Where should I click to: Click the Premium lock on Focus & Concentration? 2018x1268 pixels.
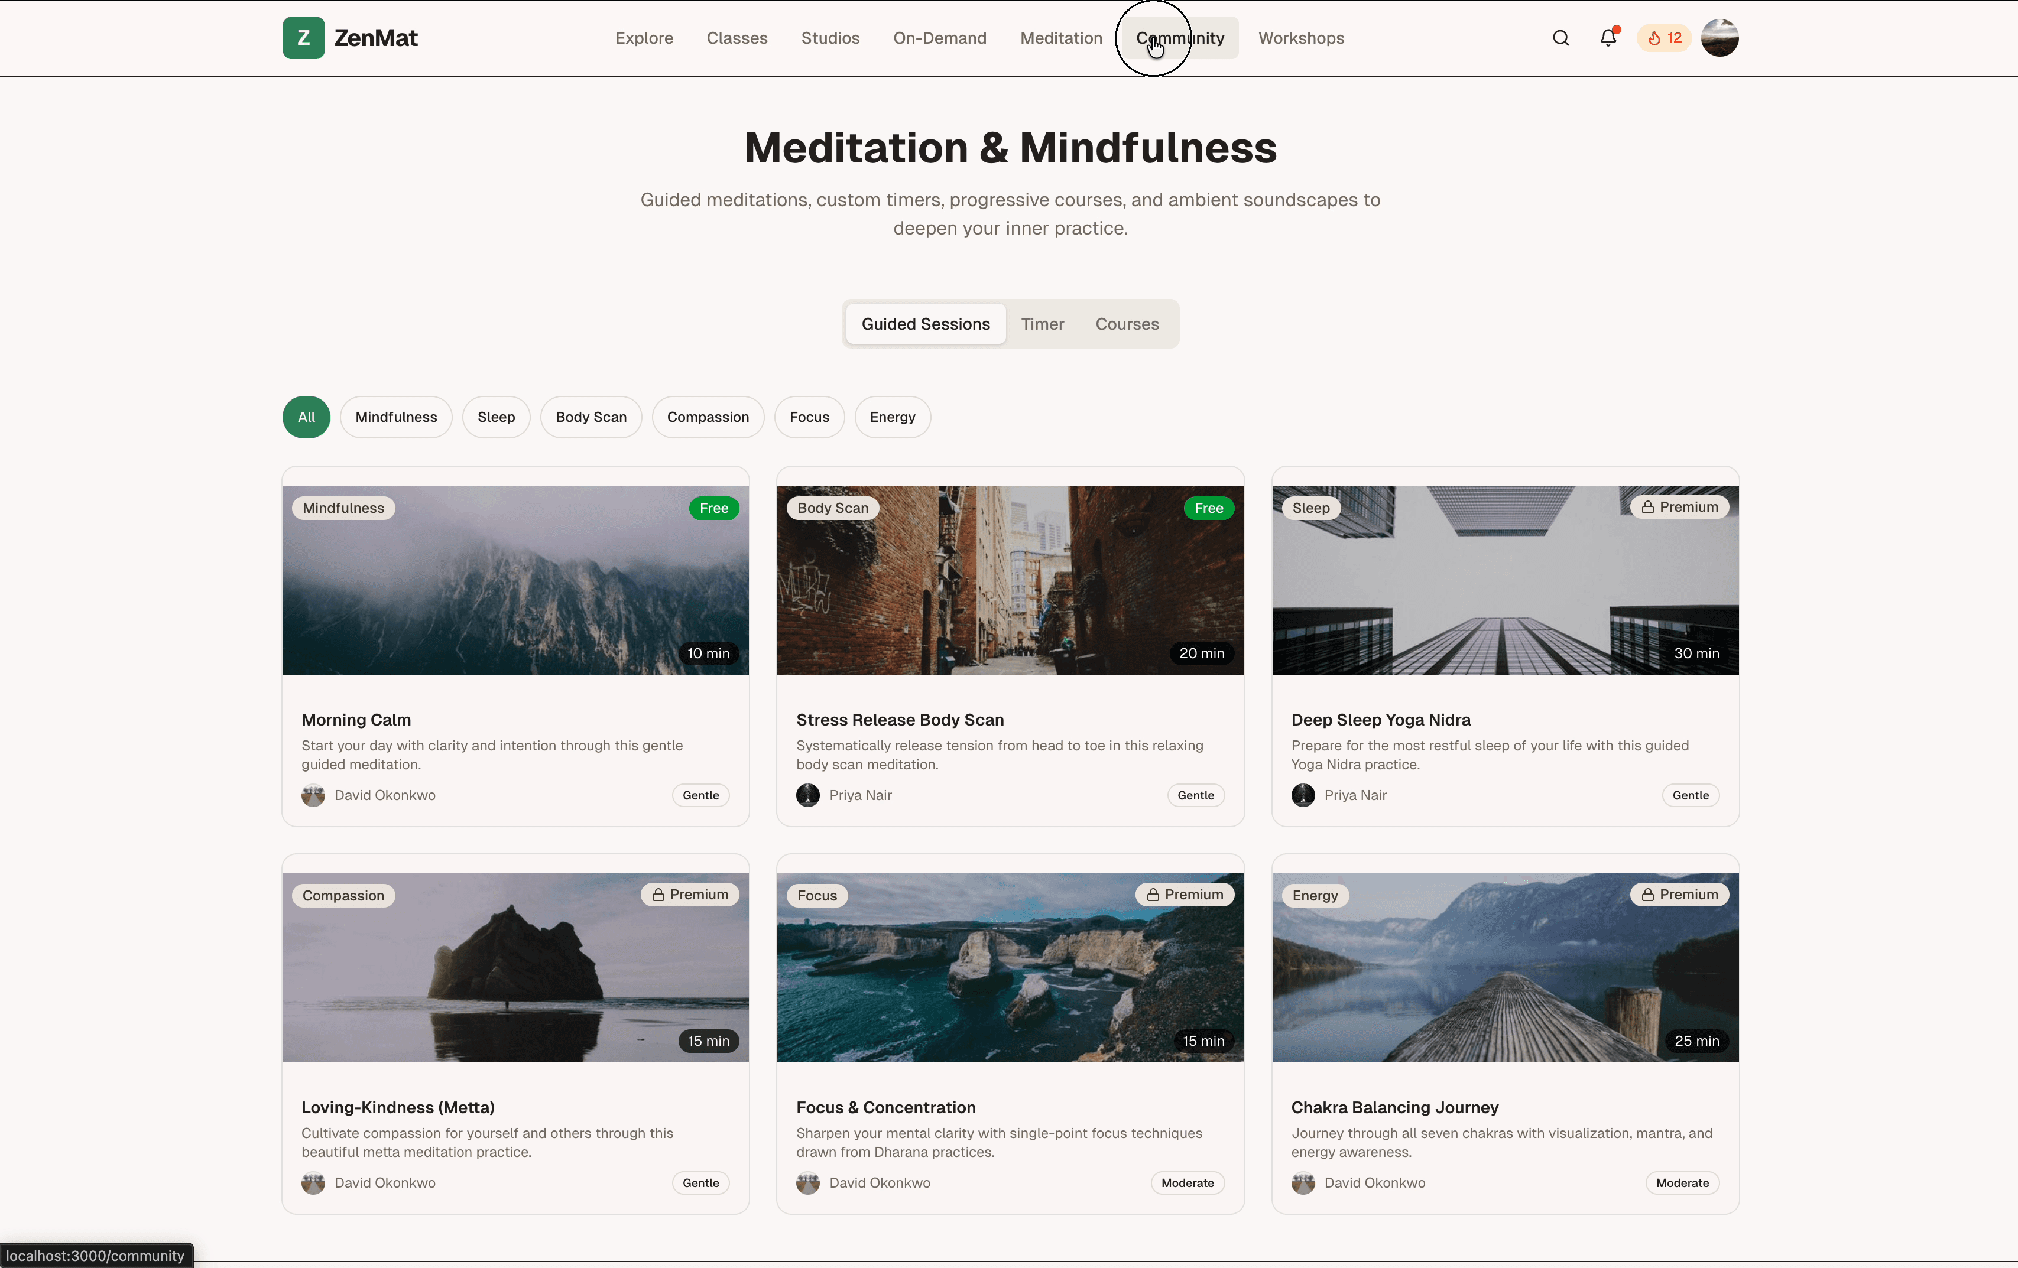tap(1153, 895)
